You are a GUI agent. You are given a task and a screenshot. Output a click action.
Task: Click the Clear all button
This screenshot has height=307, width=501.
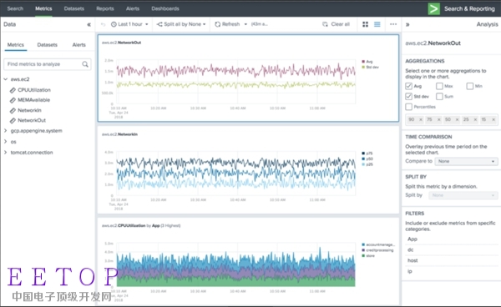coord(337,24)
